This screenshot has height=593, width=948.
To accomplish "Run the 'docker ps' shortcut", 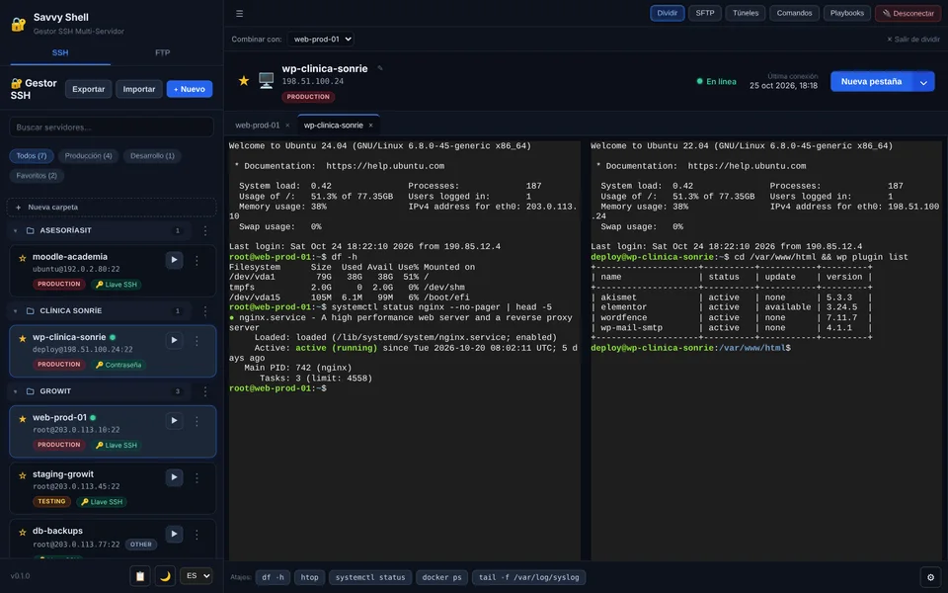I will (x=442, y=577).
